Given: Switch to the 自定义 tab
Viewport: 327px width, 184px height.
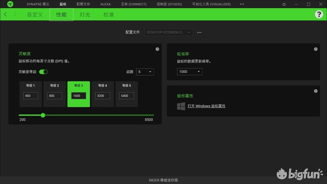Looking at the screenshot, I should coord(35,15).
